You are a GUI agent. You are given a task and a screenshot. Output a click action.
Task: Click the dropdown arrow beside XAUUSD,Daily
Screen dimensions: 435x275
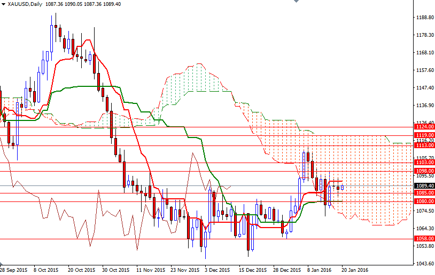tap(3, 4)
